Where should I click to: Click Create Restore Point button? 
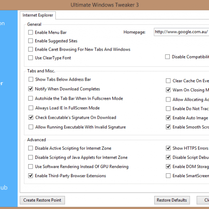(42, 200)
